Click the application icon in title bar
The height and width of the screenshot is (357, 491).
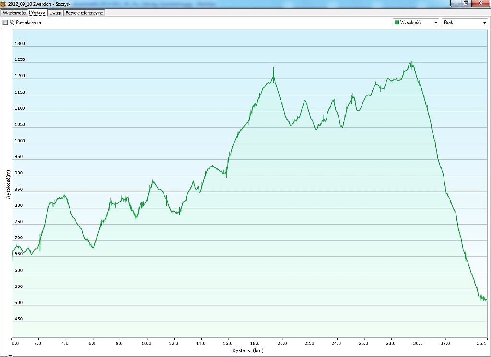pyautogui.click(x=4, y=4)
